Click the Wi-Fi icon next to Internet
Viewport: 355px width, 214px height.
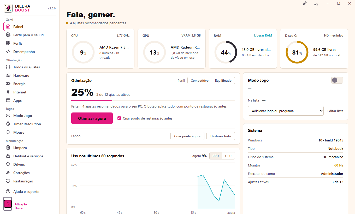coord(8,92)
